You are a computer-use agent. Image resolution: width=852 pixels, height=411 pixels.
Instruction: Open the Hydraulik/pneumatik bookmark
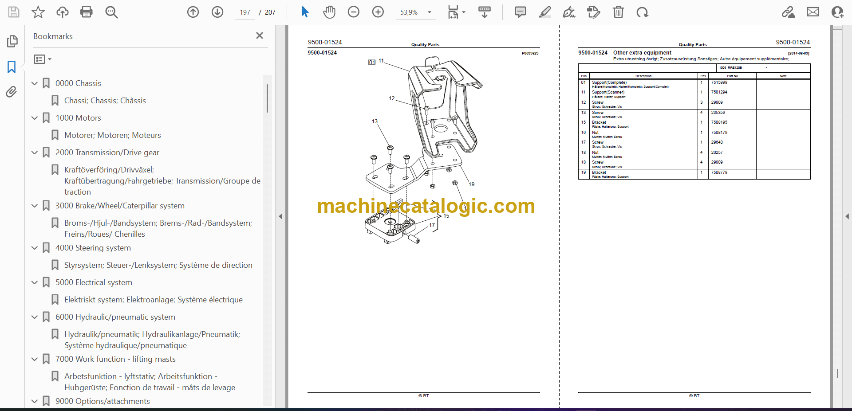[x=152, y=340]
